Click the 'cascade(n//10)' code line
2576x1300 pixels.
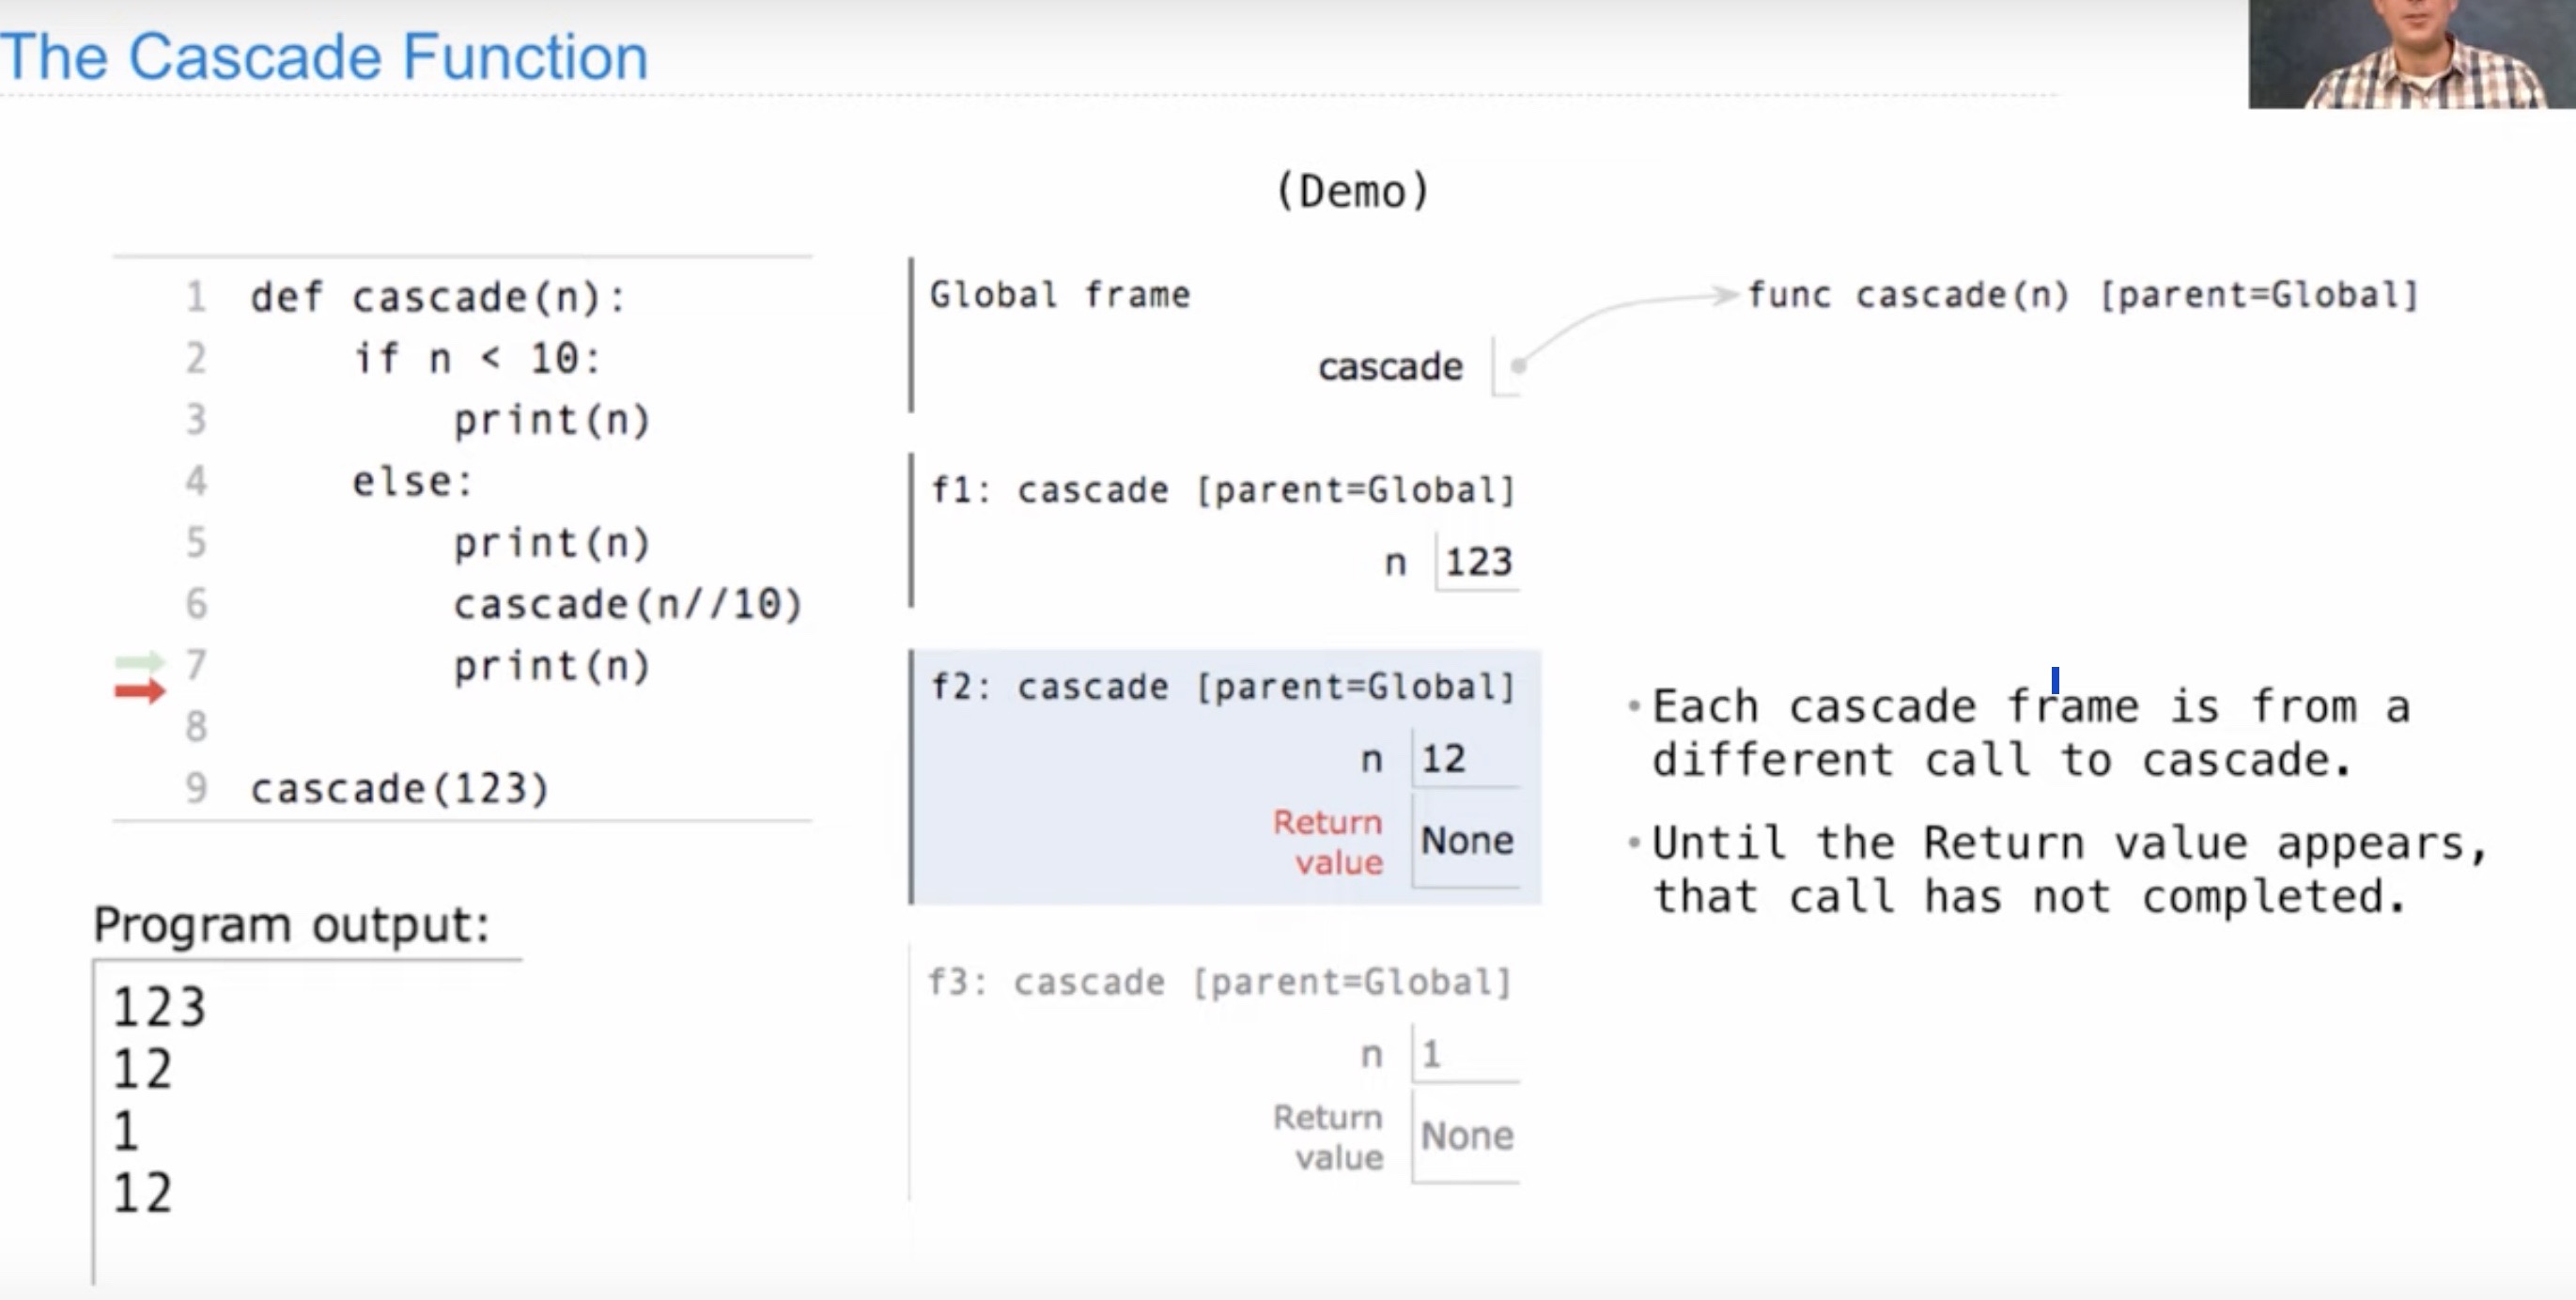point(627,604)
